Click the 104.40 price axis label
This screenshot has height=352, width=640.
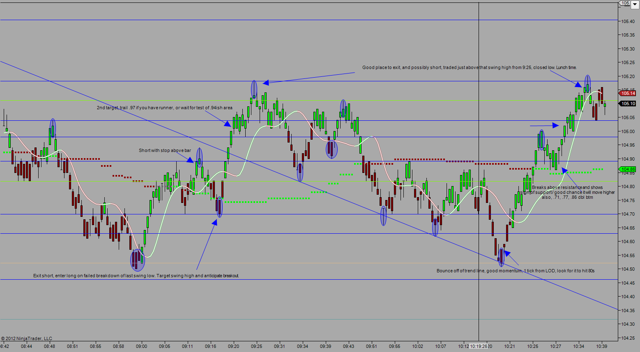pos(628,297)
